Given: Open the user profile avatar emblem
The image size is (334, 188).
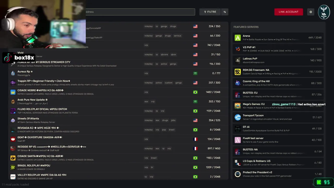Looking at the screenshot, I should 324,12.
